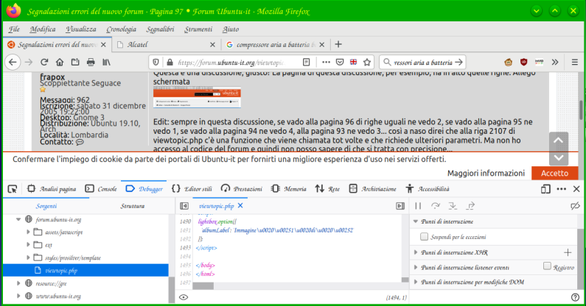Show more toolbar items chevron
Screen dimensions: 586x306
click(x=555, y=63)
